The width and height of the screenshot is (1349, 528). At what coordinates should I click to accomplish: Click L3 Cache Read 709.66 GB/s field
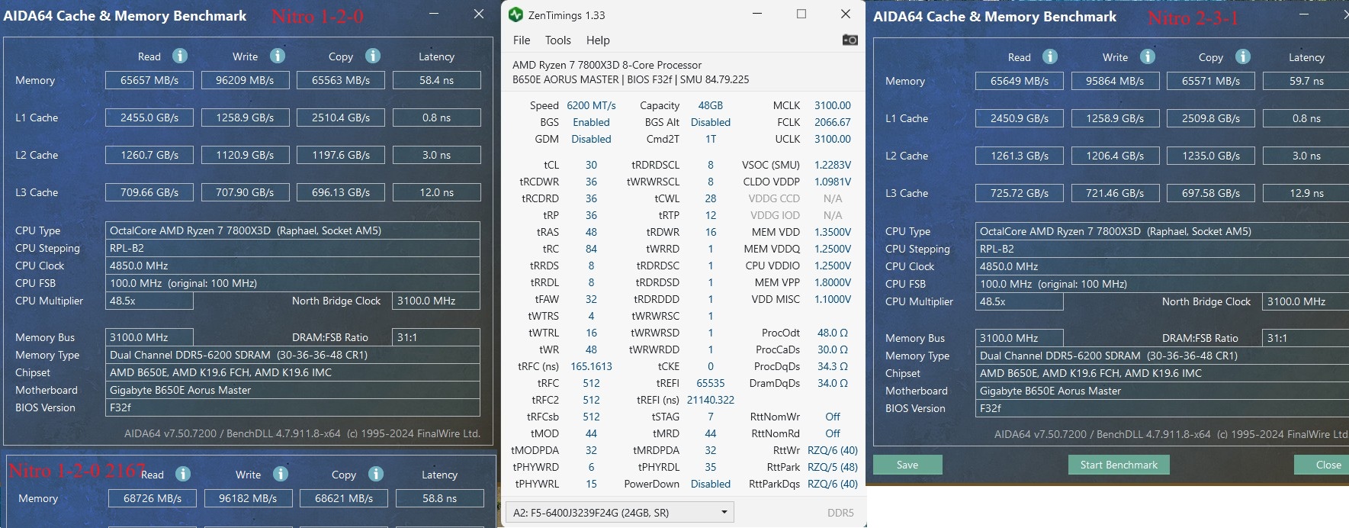point(149,192)
